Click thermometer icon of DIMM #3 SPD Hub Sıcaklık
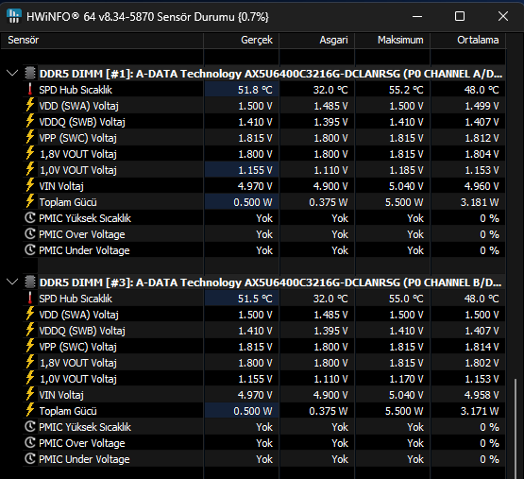The image size is (524, 479). click(x=30, y=298)
